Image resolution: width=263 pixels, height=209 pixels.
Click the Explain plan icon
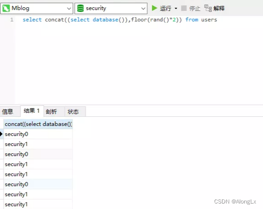tap(208, 8)
